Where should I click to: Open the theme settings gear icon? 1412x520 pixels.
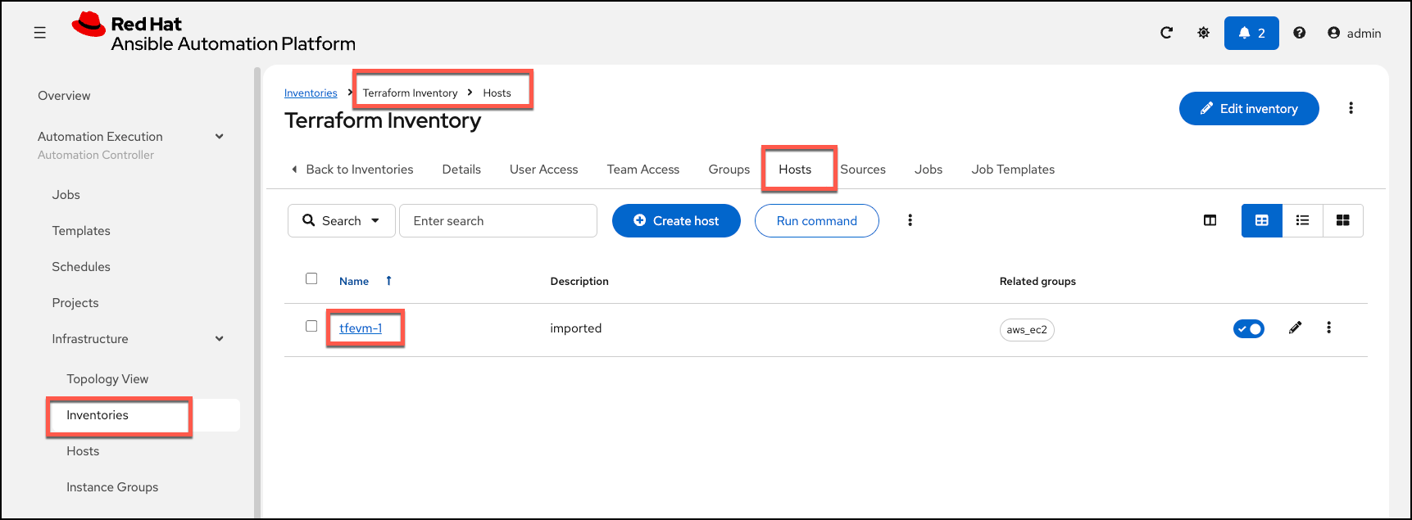point(1203,33)
